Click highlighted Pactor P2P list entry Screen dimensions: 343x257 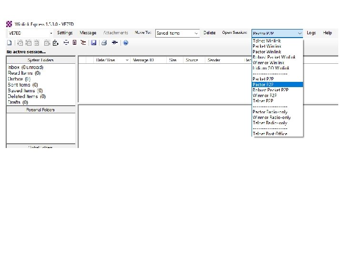(277, 85)
